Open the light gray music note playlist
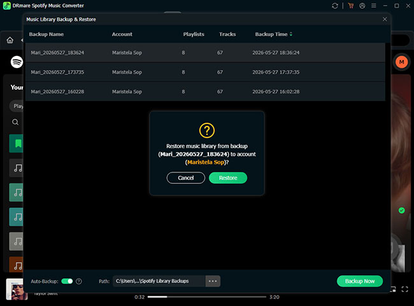This screenshot has height=306, width=414. pos(16,241)
